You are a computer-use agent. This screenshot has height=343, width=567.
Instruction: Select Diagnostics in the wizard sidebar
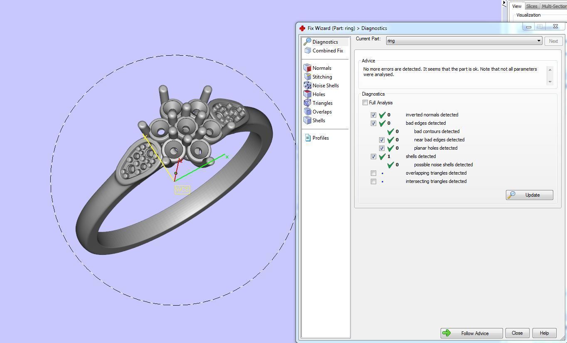tap(325, 42)
